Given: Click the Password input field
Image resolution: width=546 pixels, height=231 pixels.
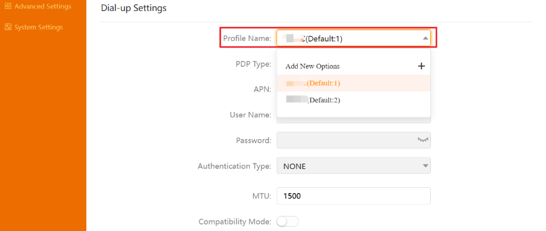Looking at the screenshot, I should (x=354, y=140).
